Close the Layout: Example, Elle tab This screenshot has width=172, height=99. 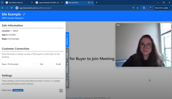coord(62,2)
